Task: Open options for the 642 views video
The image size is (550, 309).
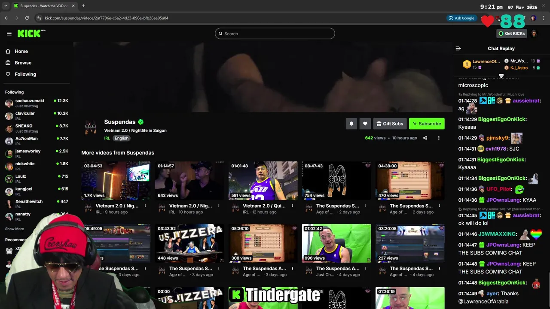Action: 219,206
